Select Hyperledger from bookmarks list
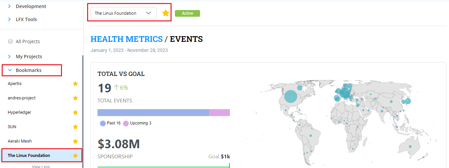 point(19,112)
